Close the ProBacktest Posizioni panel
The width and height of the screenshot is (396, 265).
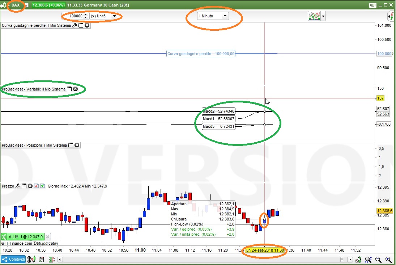tap(77, 145)
